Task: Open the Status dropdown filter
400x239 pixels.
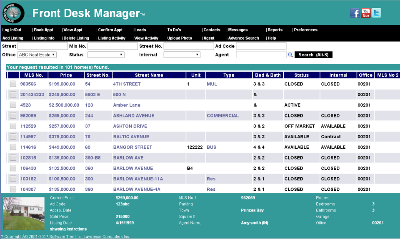Action: click(106, 55)
